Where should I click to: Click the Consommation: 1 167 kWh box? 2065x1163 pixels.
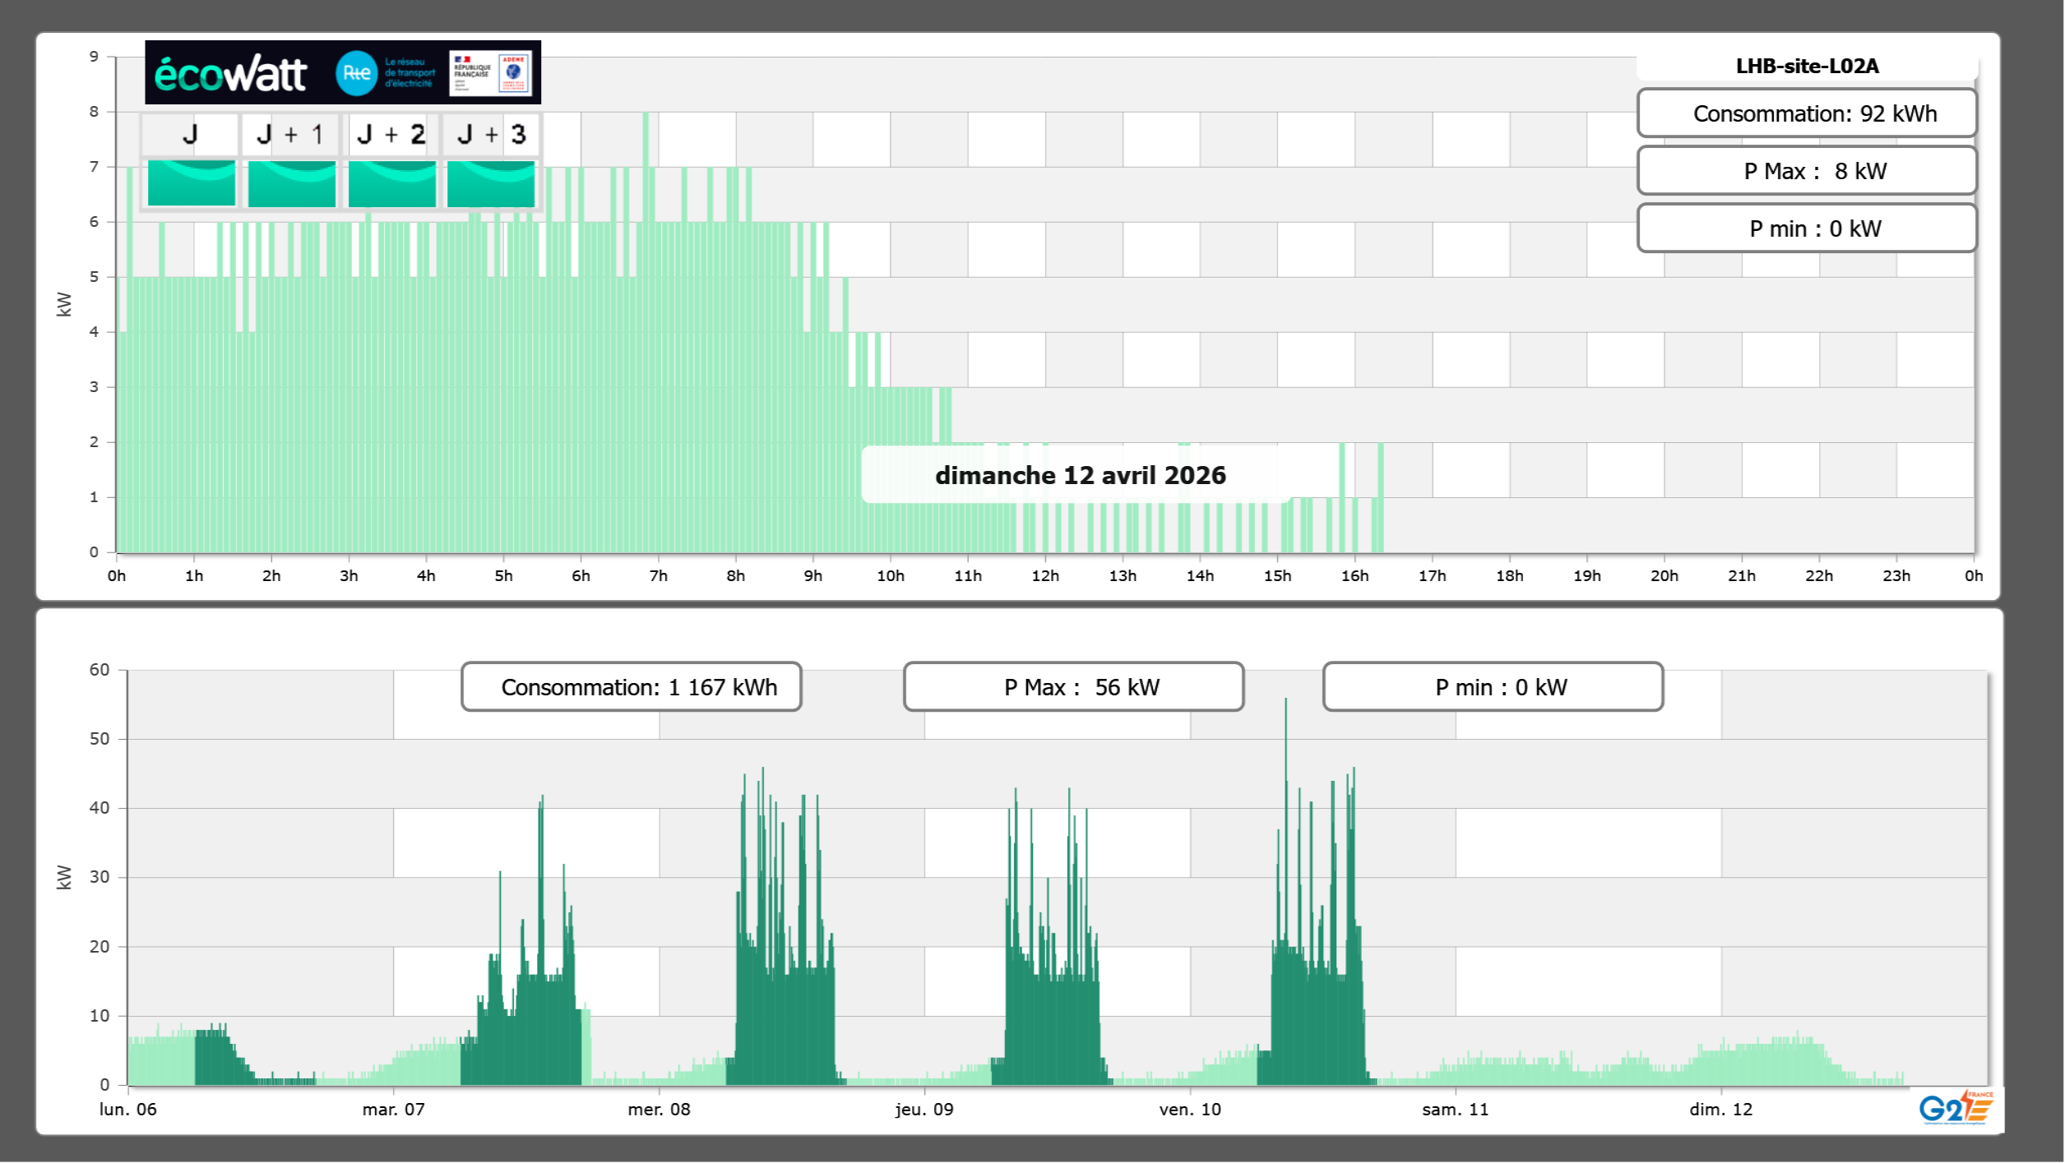(631, 687)
